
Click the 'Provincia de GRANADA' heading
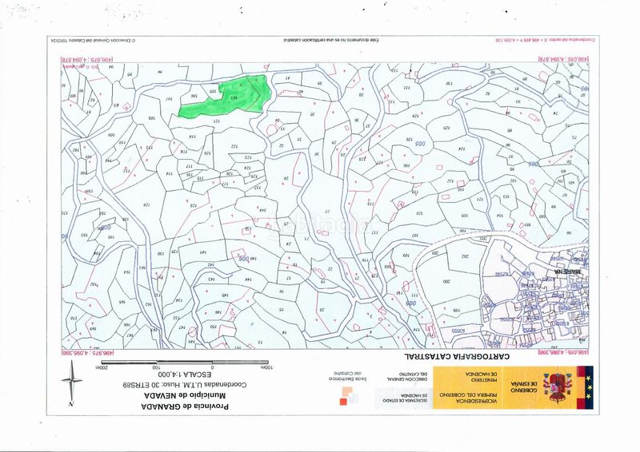[x=185, y=406]
